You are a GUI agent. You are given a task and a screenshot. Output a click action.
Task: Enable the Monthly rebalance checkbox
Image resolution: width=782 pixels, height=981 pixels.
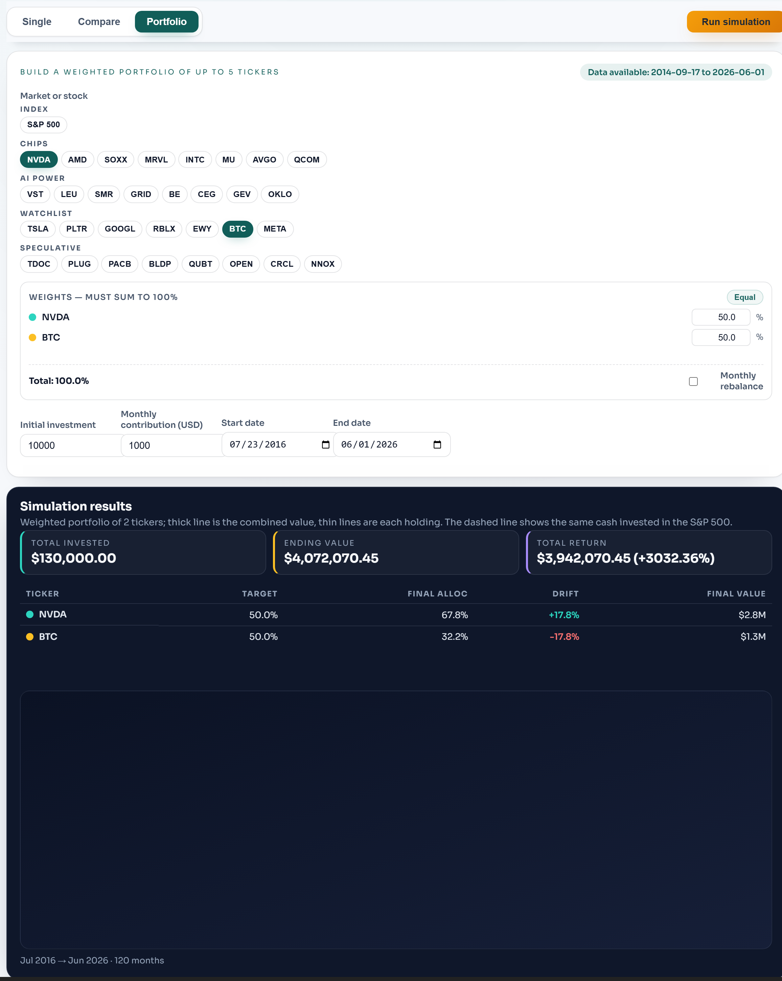click(693, 381)
